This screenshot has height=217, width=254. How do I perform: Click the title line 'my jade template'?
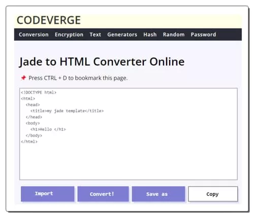[x=67, y=111]
